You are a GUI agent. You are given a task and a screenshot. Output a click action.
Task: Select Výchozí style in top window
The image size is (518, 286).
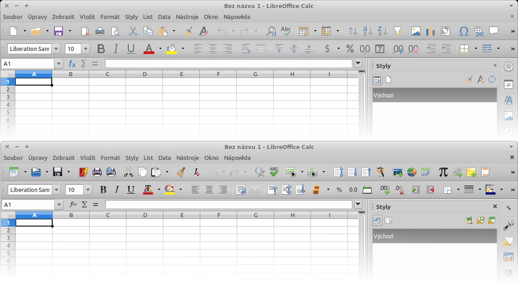coord(434,95)
